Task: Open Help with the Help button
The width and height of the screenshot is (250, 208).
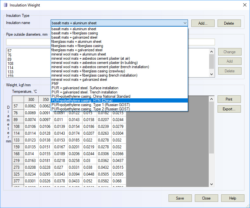Action: coord(232,198)
